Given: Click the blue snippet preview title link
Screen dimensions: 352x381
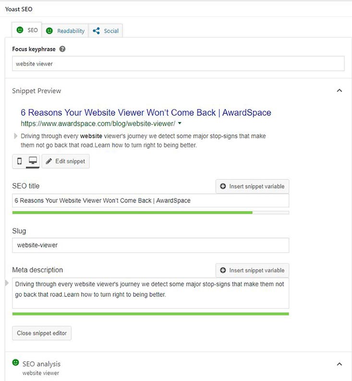Looking at the screenshot, I should pos(146,113).
